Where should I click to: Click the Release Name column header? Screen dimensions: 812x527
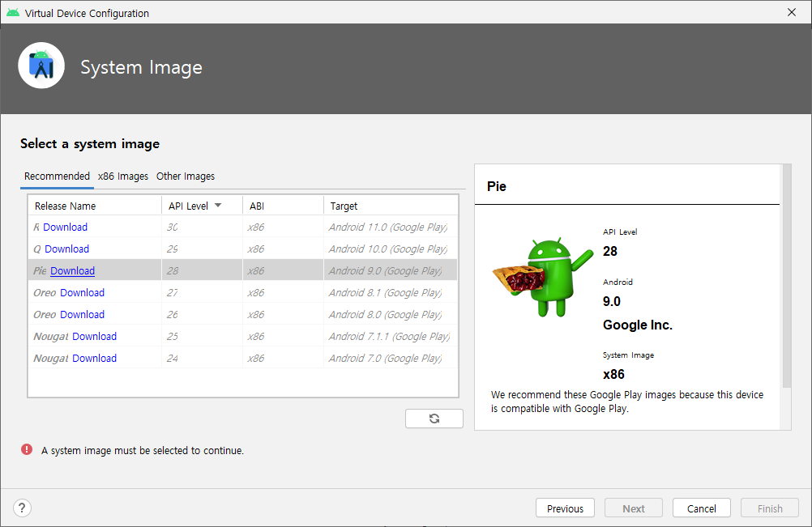click(95, 206)
